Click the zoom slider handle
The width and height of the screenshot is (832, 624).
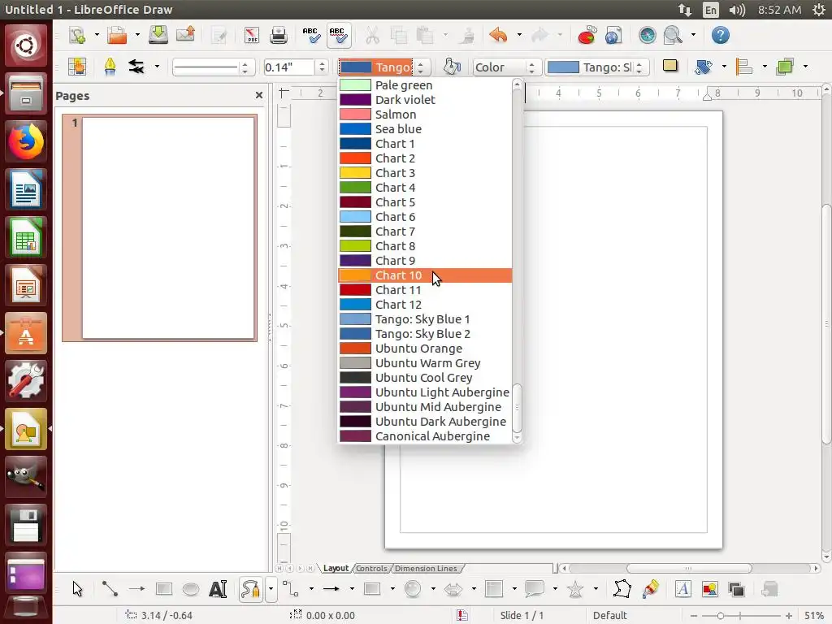[x=720, y=616]
